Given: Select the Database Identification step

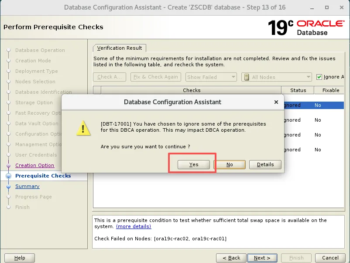Looking at the screenshot, I should (44, 92).
